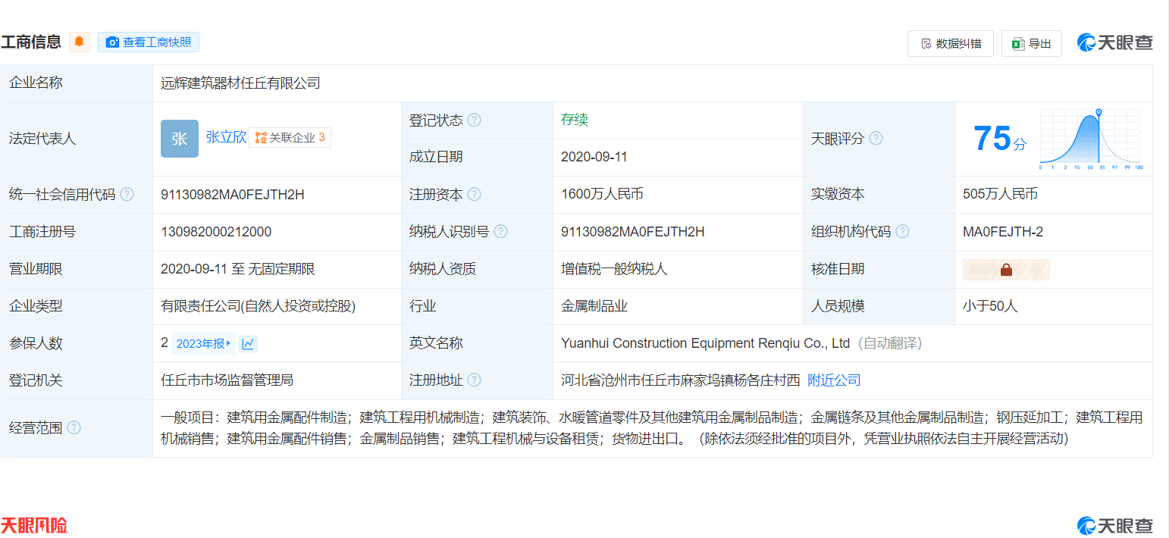Screen dimensions: 1169x538
Task: Click the 张 avatar thumbnail
Action: pyautogui.click(x=180, y=139)
